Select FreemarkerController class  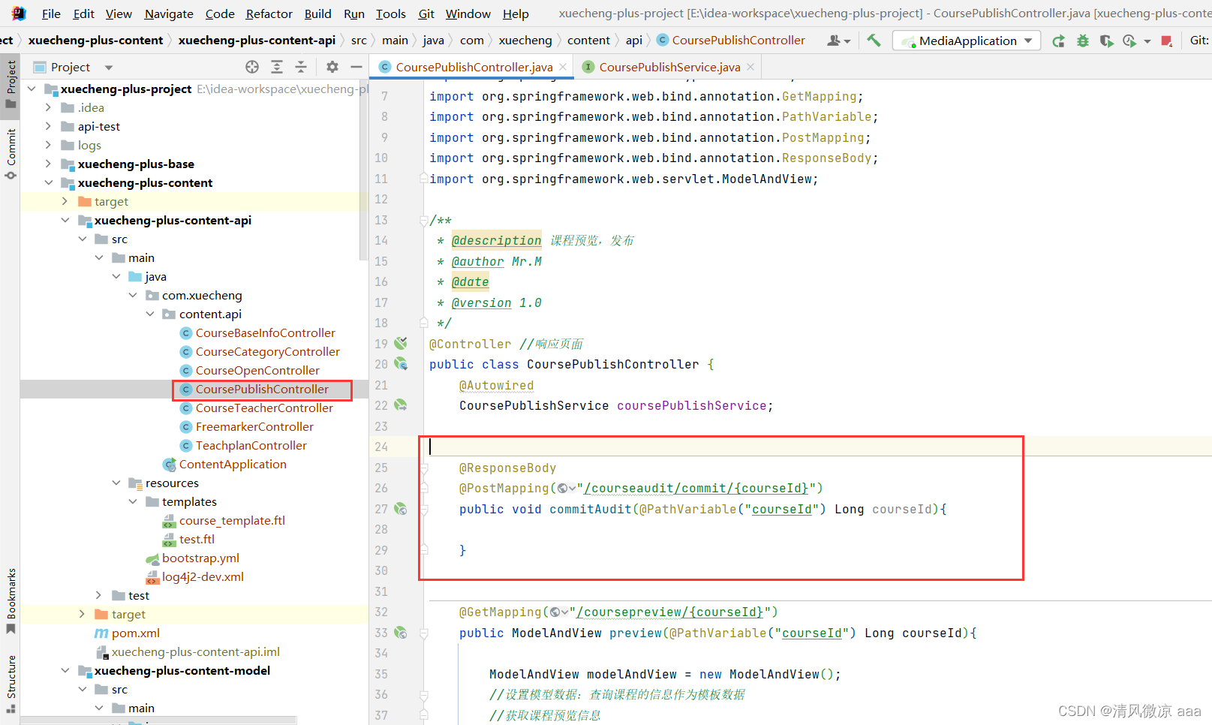click(x=254, y=426)
